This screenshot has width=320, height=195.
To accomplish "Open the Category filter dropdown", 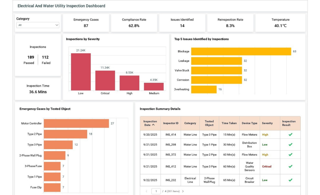I will coord(38,25).
